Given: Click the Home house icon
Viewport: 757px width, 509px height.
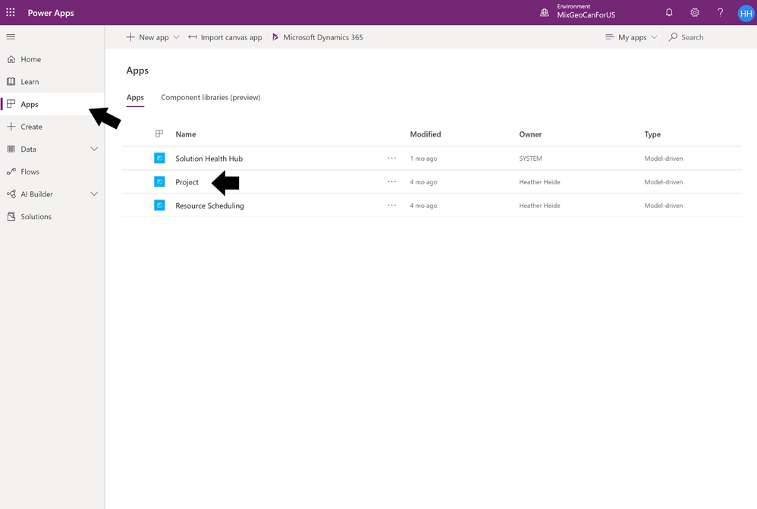Looking at the screenshot, I should click(x=11, y=59).
